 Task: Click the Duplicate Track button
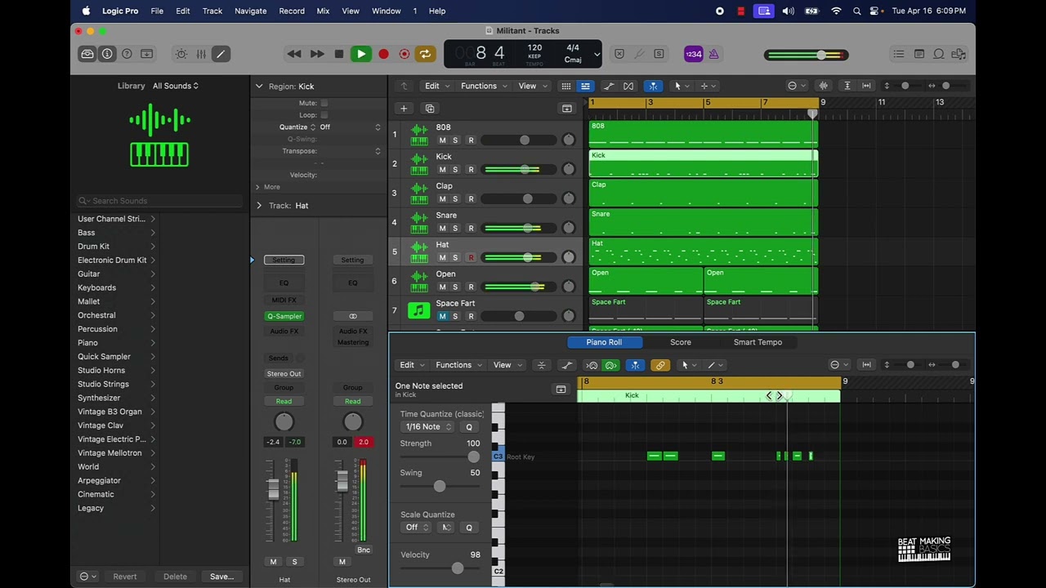tap(430, 108)
